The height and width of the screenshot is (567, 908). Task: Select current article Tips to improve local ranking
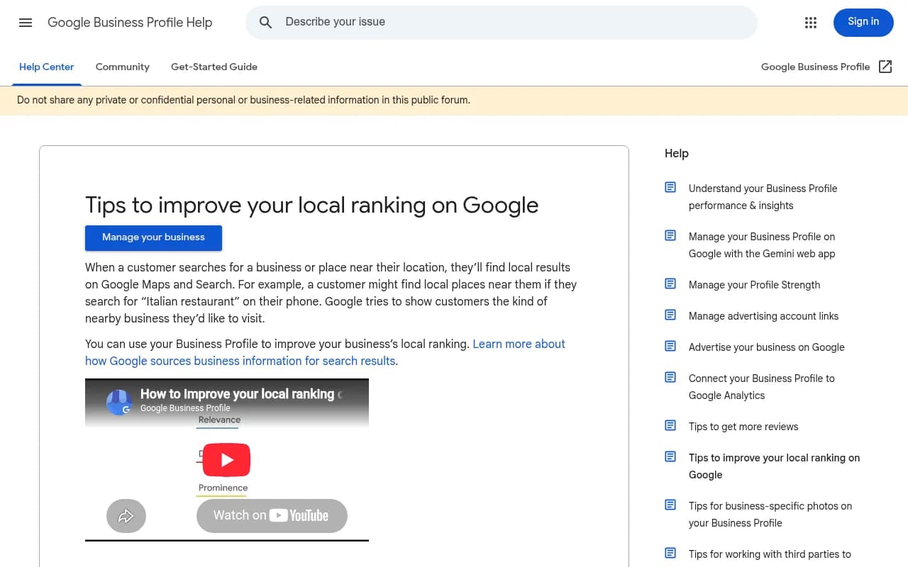pos(774,466)
